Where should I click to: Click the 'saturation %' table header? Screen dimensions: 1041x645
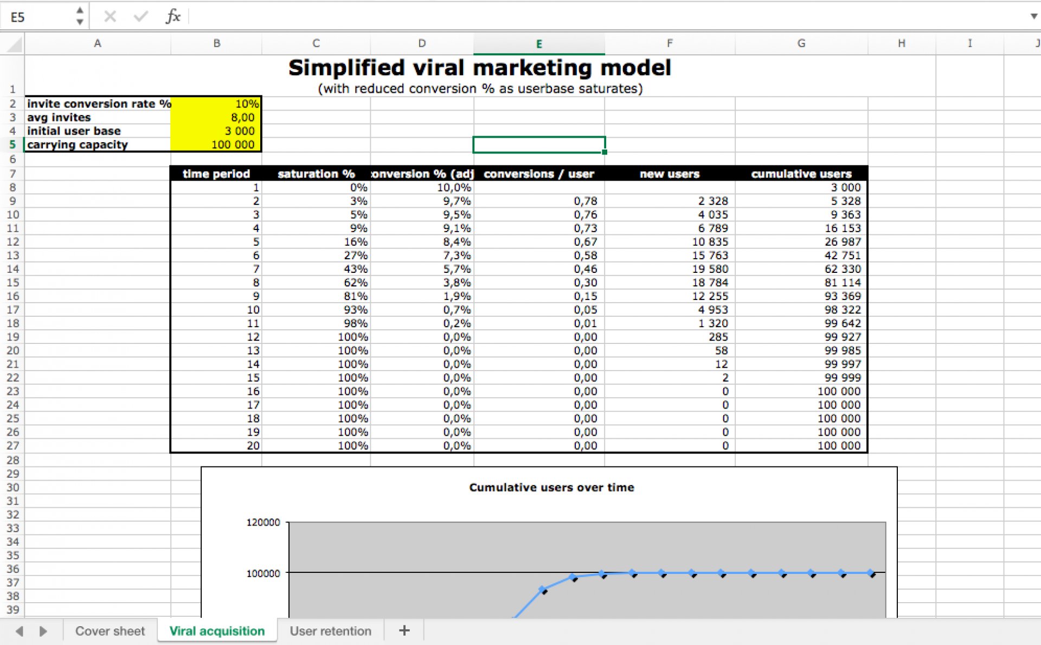pyautogui.click(x=316, y=174)
